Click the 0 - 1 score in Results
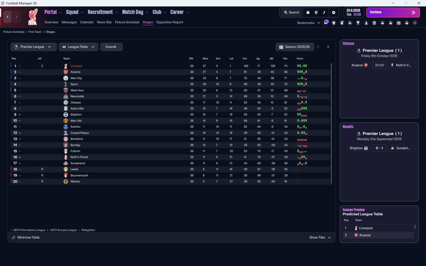The width and height of the screenshot is (426, 266). tap(379, 148)
